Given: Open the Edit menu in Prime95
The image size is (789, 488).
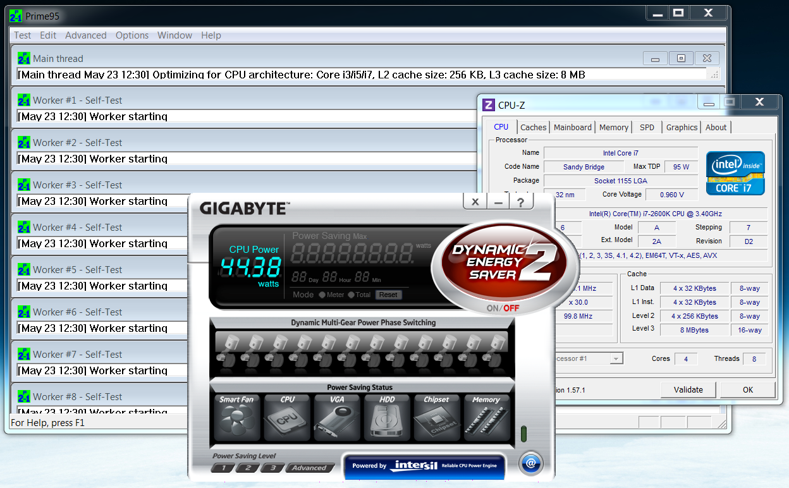Looking at the screenshot, I should (x=48, y=35).
